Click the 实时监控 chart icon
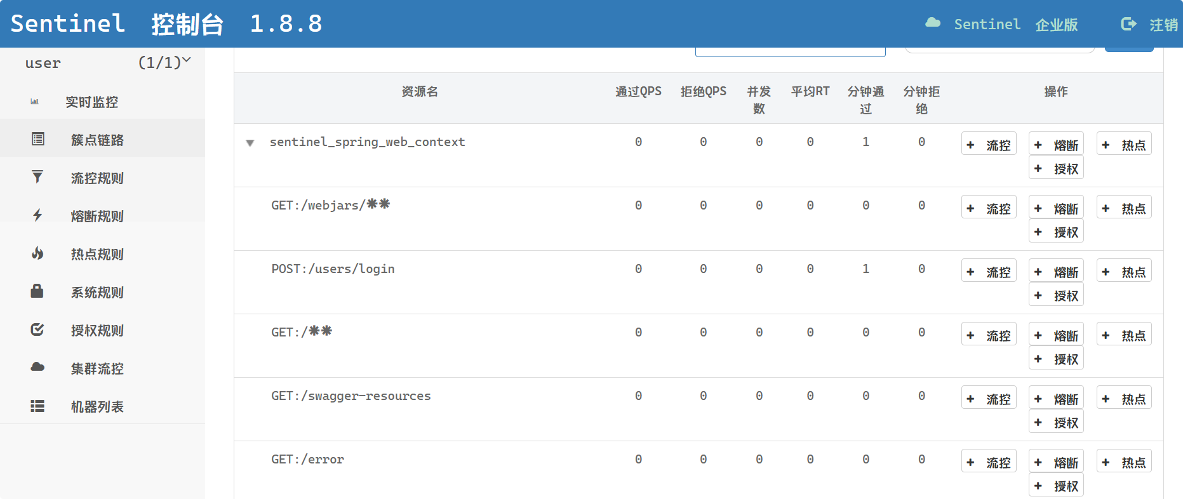The image size is (1183, 499). 34,102
